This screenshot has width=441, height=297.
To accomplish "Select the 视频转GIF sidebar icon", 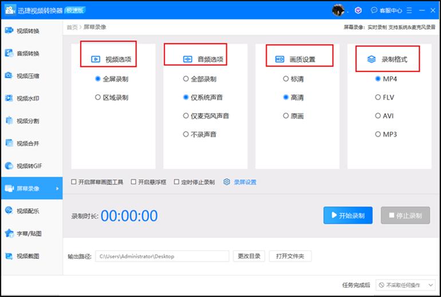I will 9,165.
